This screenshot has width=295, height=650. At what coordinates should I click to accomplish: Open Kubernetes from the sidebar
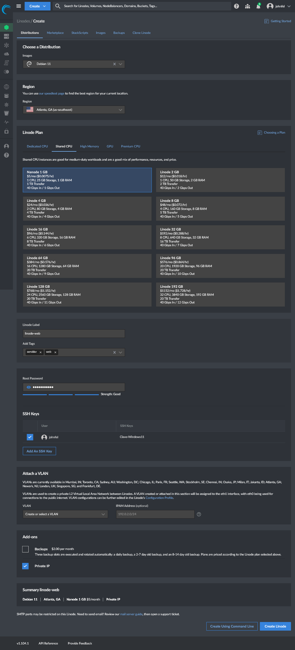[6, 105]
